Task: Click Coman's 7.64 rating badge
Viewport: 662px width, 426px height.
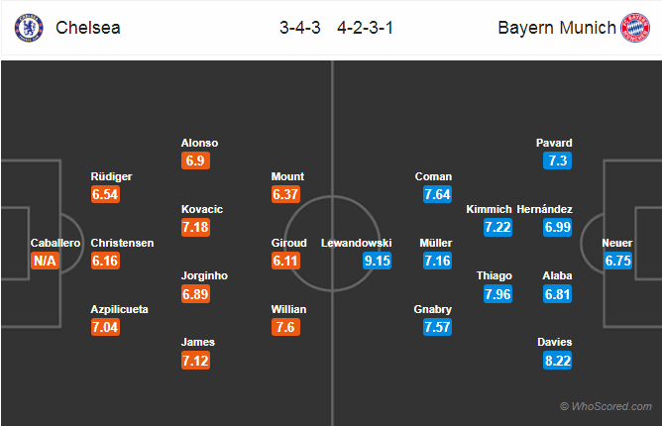Action: click(x=437, y=194)
